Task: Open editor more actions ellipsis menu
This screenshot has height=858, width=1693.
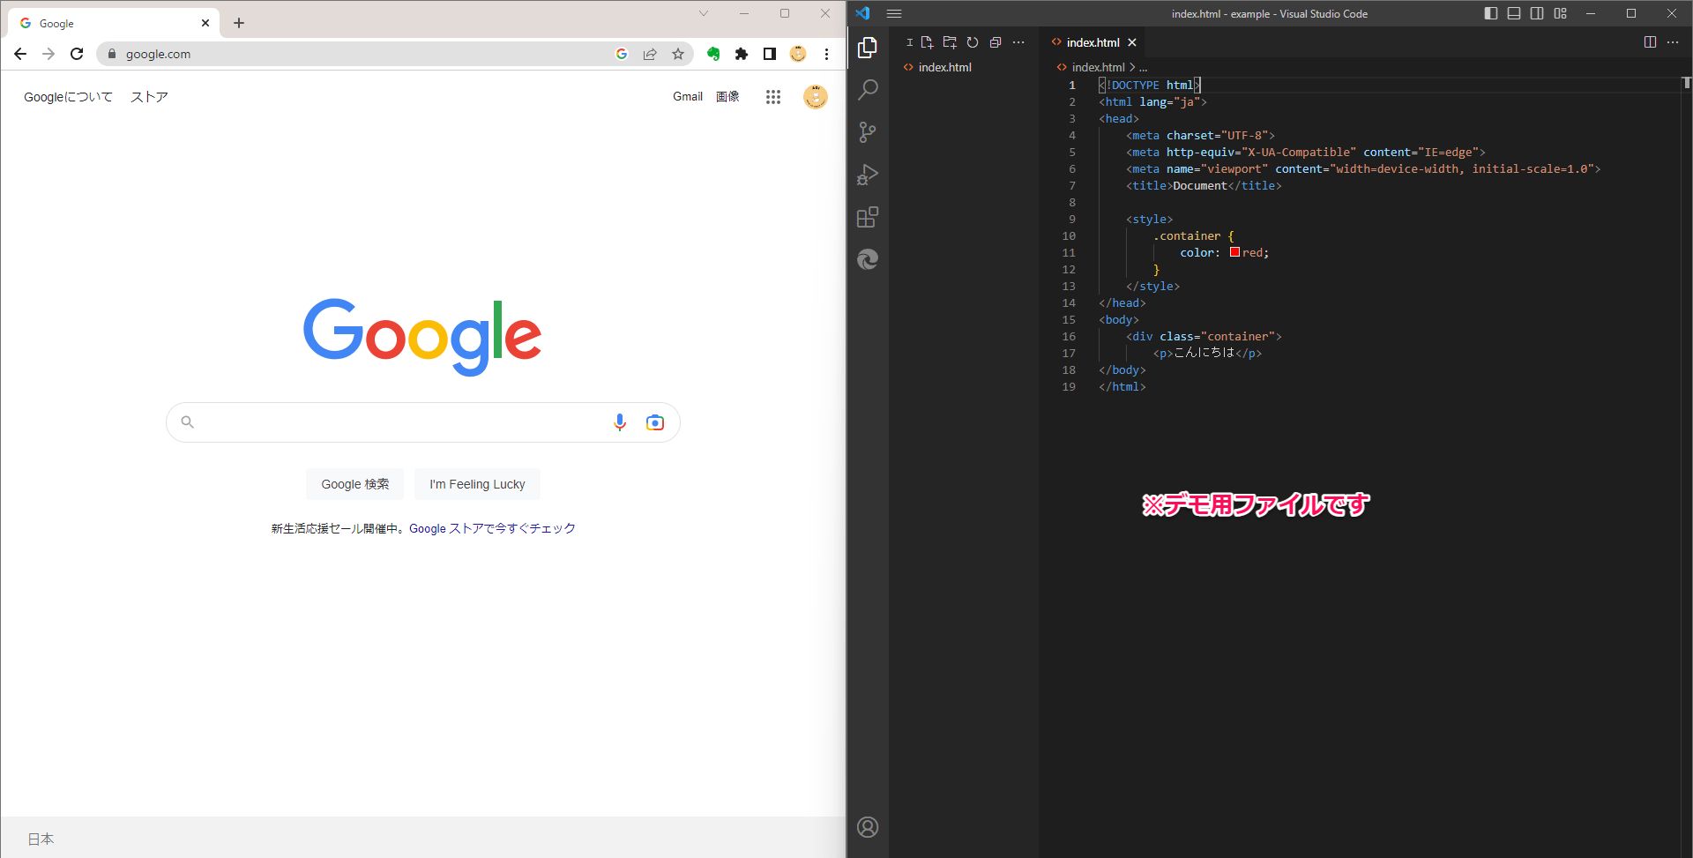Action: click(x=1673, y=42)
